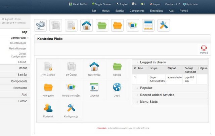Viewport: 215px width, 136px height.
Task: Open Svi Članci from control panel
Action: (71, 67)
